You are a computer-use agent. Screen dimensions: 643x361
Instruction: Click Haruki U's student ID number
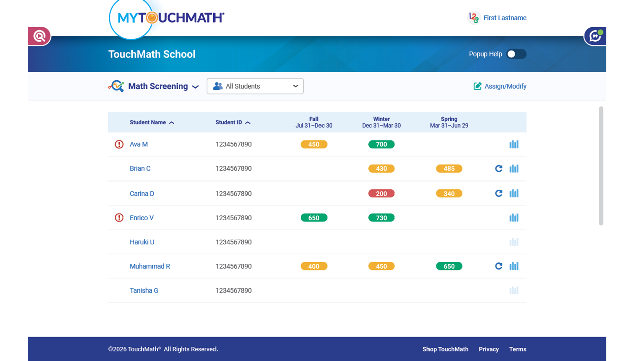click(234, 242)
